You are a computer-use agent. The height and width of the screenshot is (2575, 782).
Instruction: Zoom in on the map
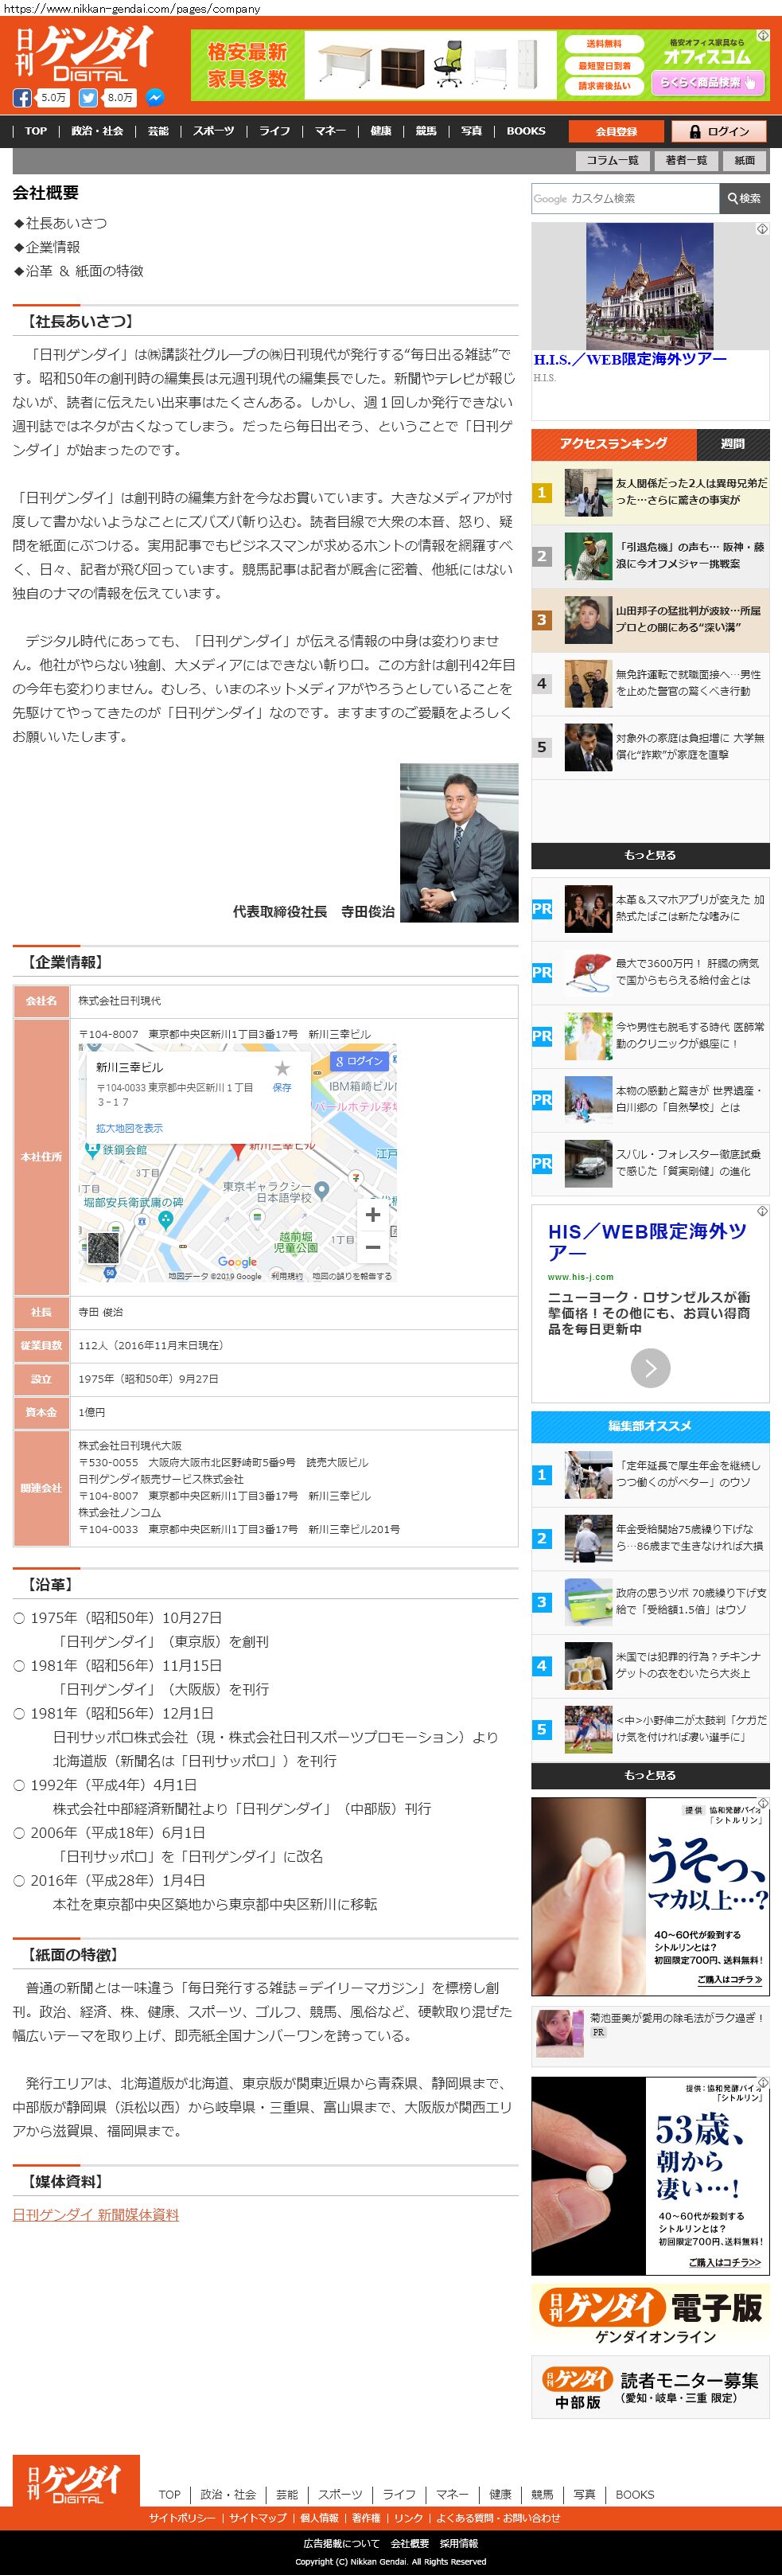[372, 1215]
